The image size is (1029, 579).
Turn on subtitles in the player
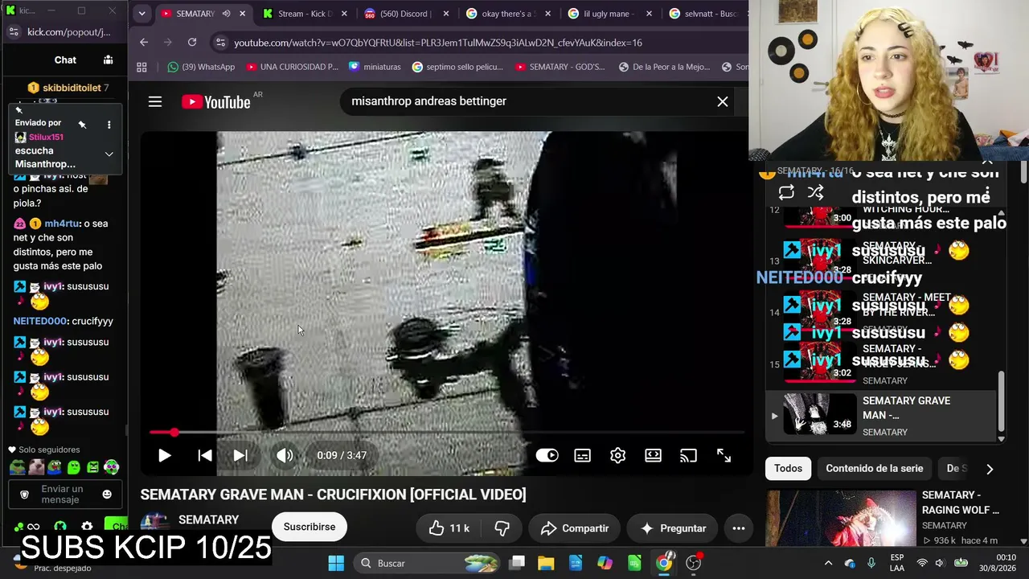tap(583, 455)
